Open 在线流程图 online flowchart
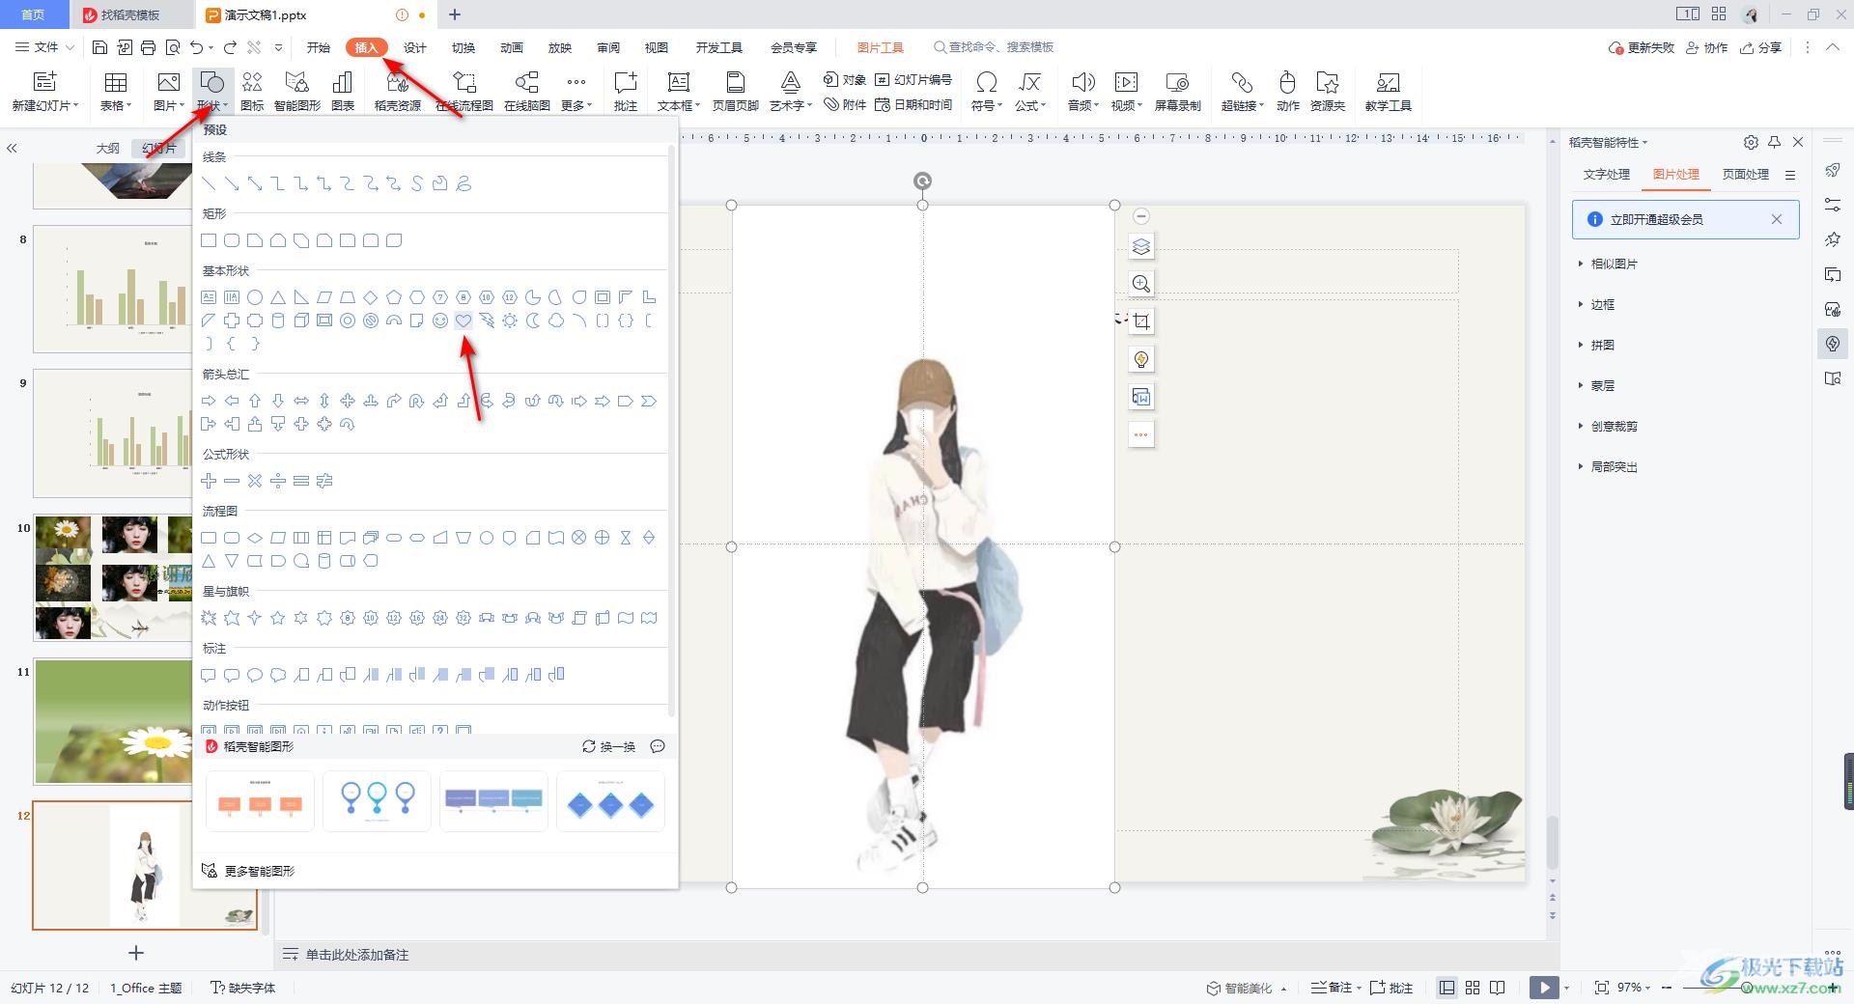Viewport: 1854px width, 1004px height. tap(464, 92)
